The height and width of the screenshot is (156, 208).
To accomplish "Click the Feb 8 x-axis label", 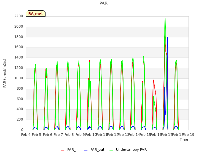I will [69, 135].
